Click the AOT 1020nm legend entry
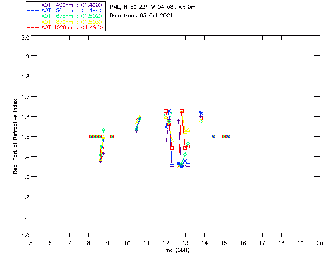This screenshot has width=329, height=263. click(65, 27)
